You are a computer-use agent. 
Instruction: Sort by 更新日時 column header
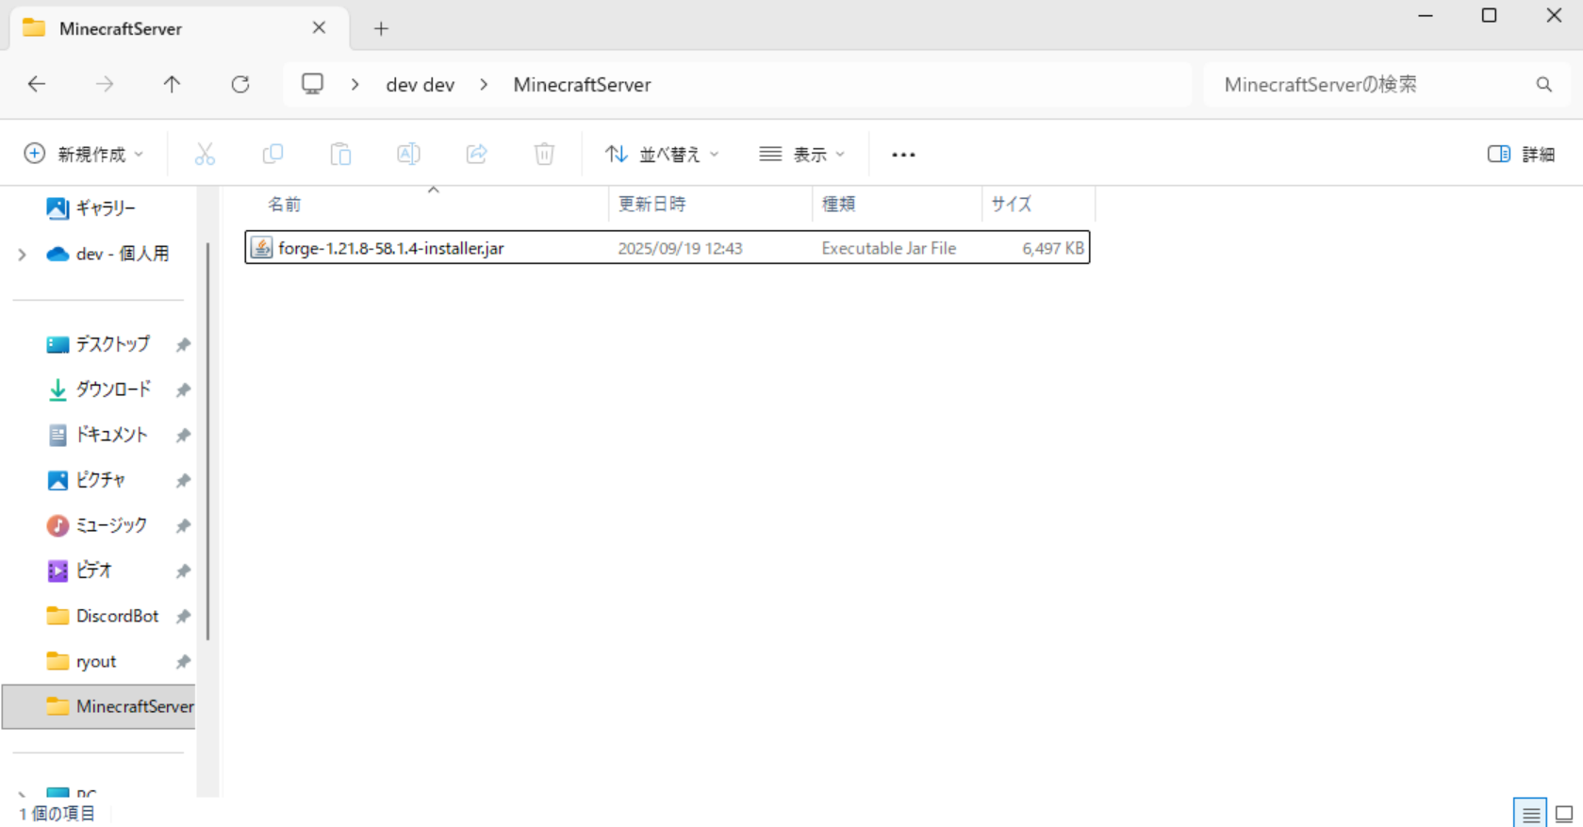point(652,205)
